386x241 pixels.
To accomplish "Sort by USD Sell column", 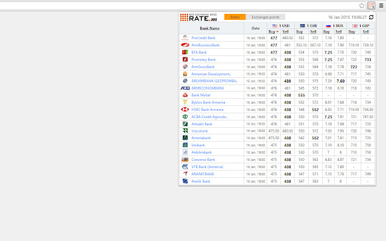I will coord(285,31).
